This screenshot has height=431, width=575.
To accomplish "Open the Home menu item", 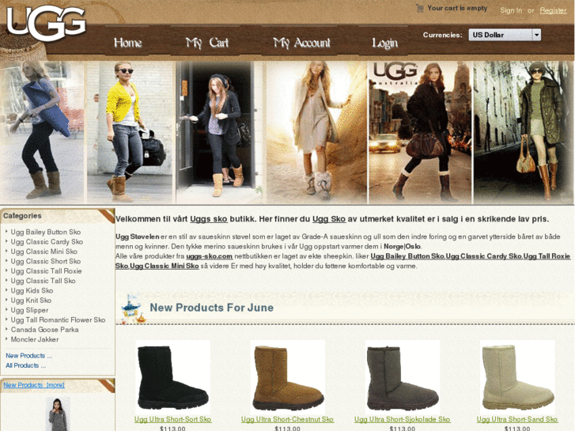I will click(127, 43).
